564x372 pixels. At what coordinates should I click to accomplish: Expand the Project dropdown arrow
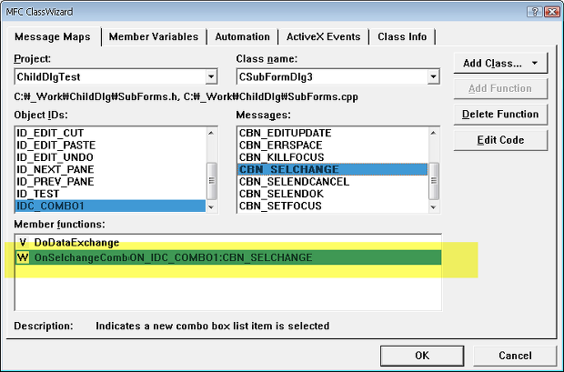click(x=211, y=76)
